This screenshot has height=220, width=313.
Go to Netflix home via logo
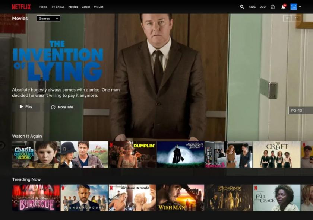(x=21, y=7)
